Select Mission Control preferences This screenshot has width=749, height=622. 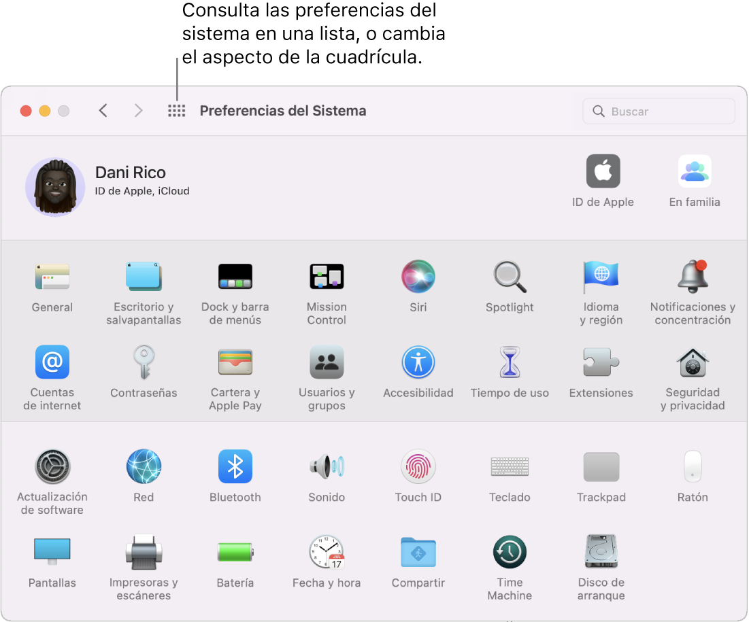point(327,277)
